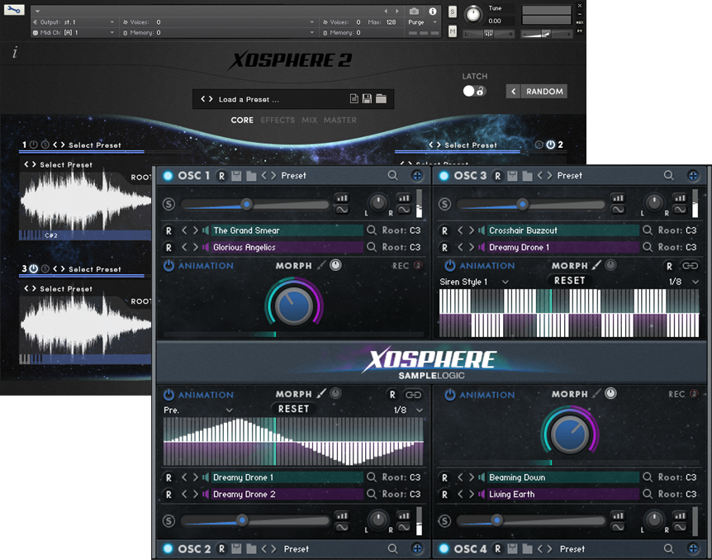Screen dimensions: 712x560
Task: Click OSC 2 animation link chain icon
Action: (x=413, y=395)
